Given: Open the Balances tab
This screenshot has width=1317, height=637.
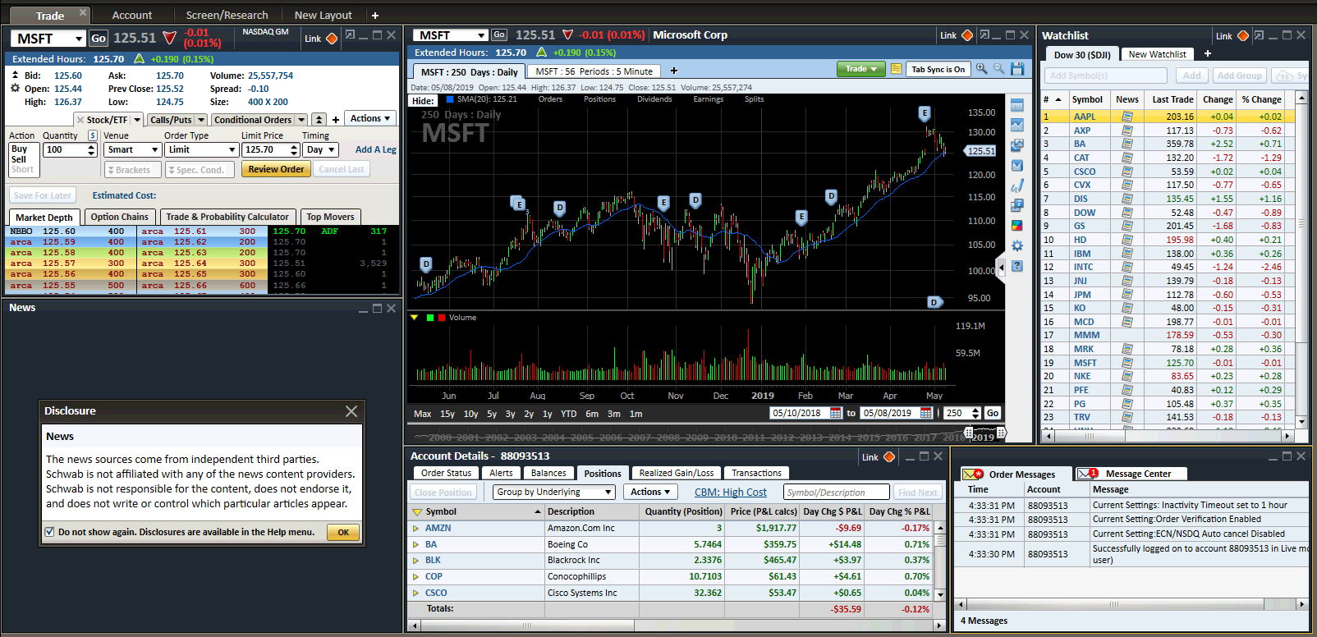Looking at the screenshot, I should 548,473.
